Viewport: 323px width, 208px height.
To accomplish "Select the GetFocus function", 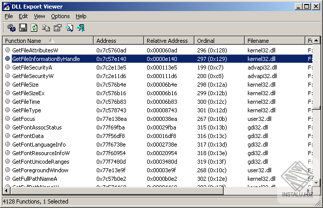I will tap(24, 119).
